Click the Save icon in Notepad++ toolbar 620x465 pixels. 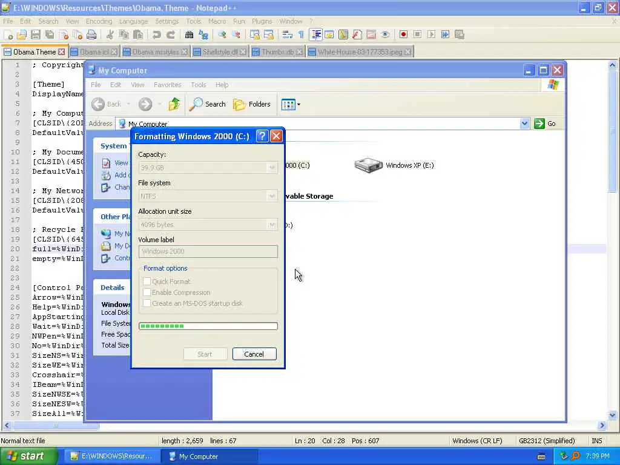pos(36,35)
